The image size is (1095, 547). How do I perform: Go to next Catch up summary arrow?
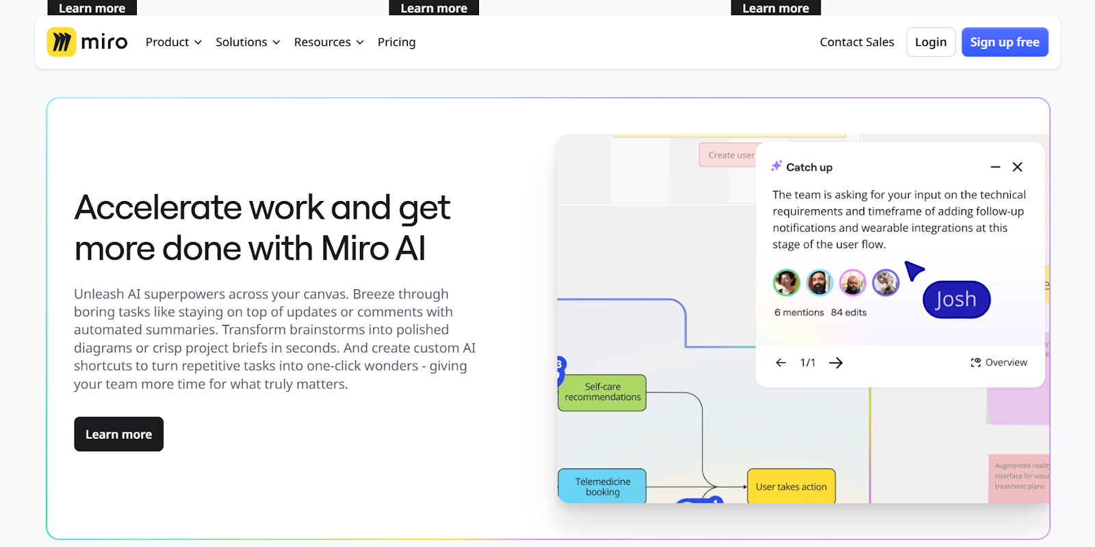(836, 362)
